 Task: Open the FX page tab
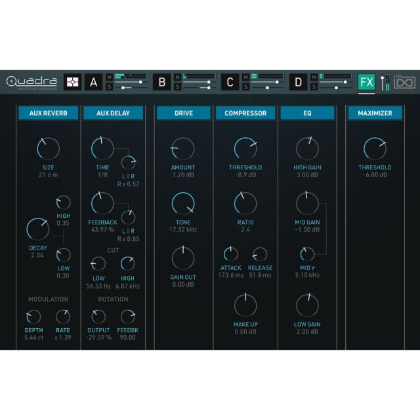pos(367,82)
